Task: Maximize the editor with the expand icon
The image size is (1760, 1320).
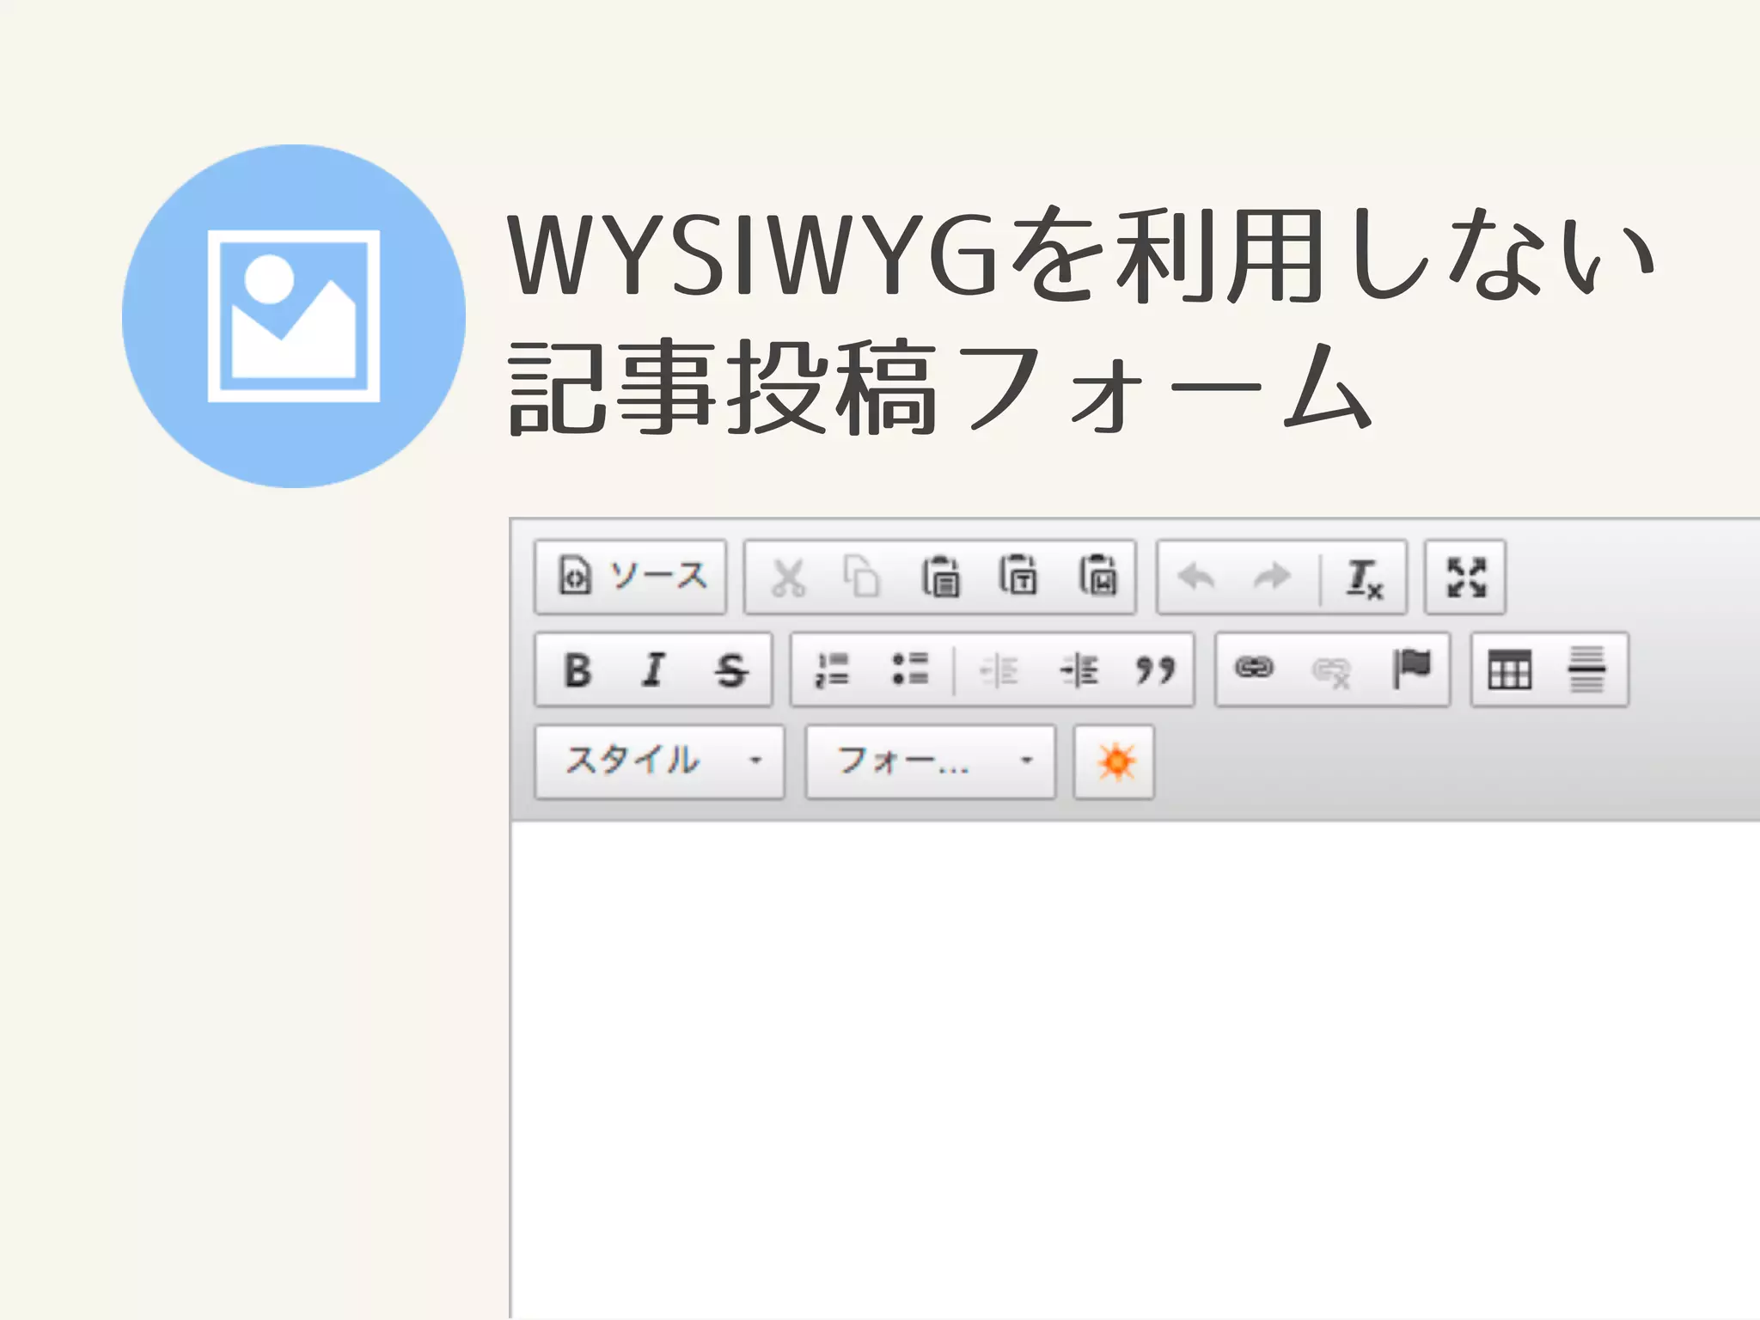Action: point(1465,577)
